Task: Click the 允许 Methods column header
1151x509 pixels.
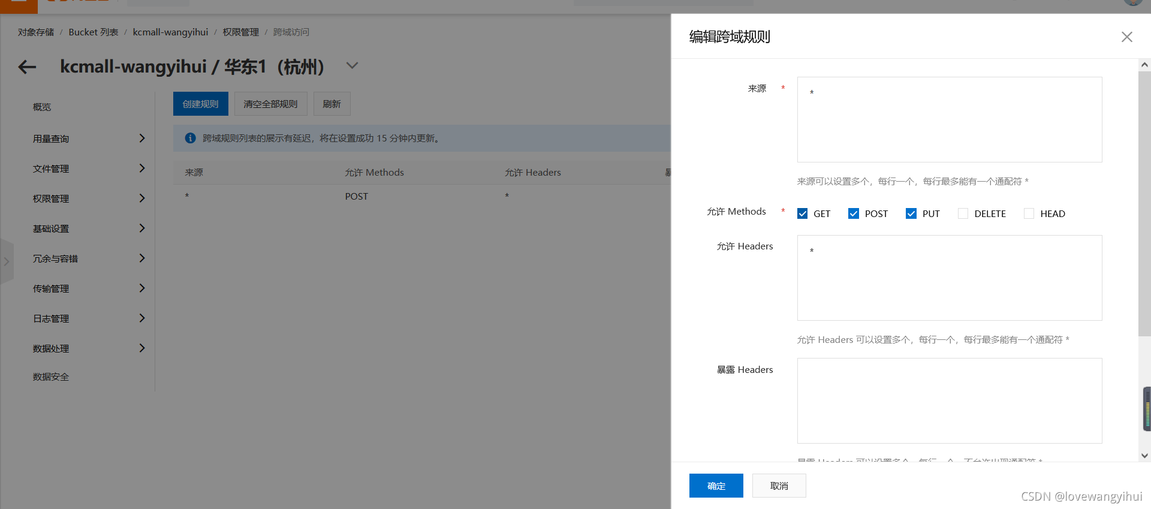Action: coord(375,172)
